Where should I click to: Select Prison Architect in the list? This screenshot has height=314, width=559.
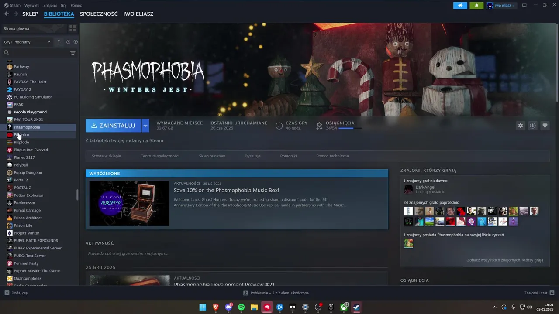[28, 218]
